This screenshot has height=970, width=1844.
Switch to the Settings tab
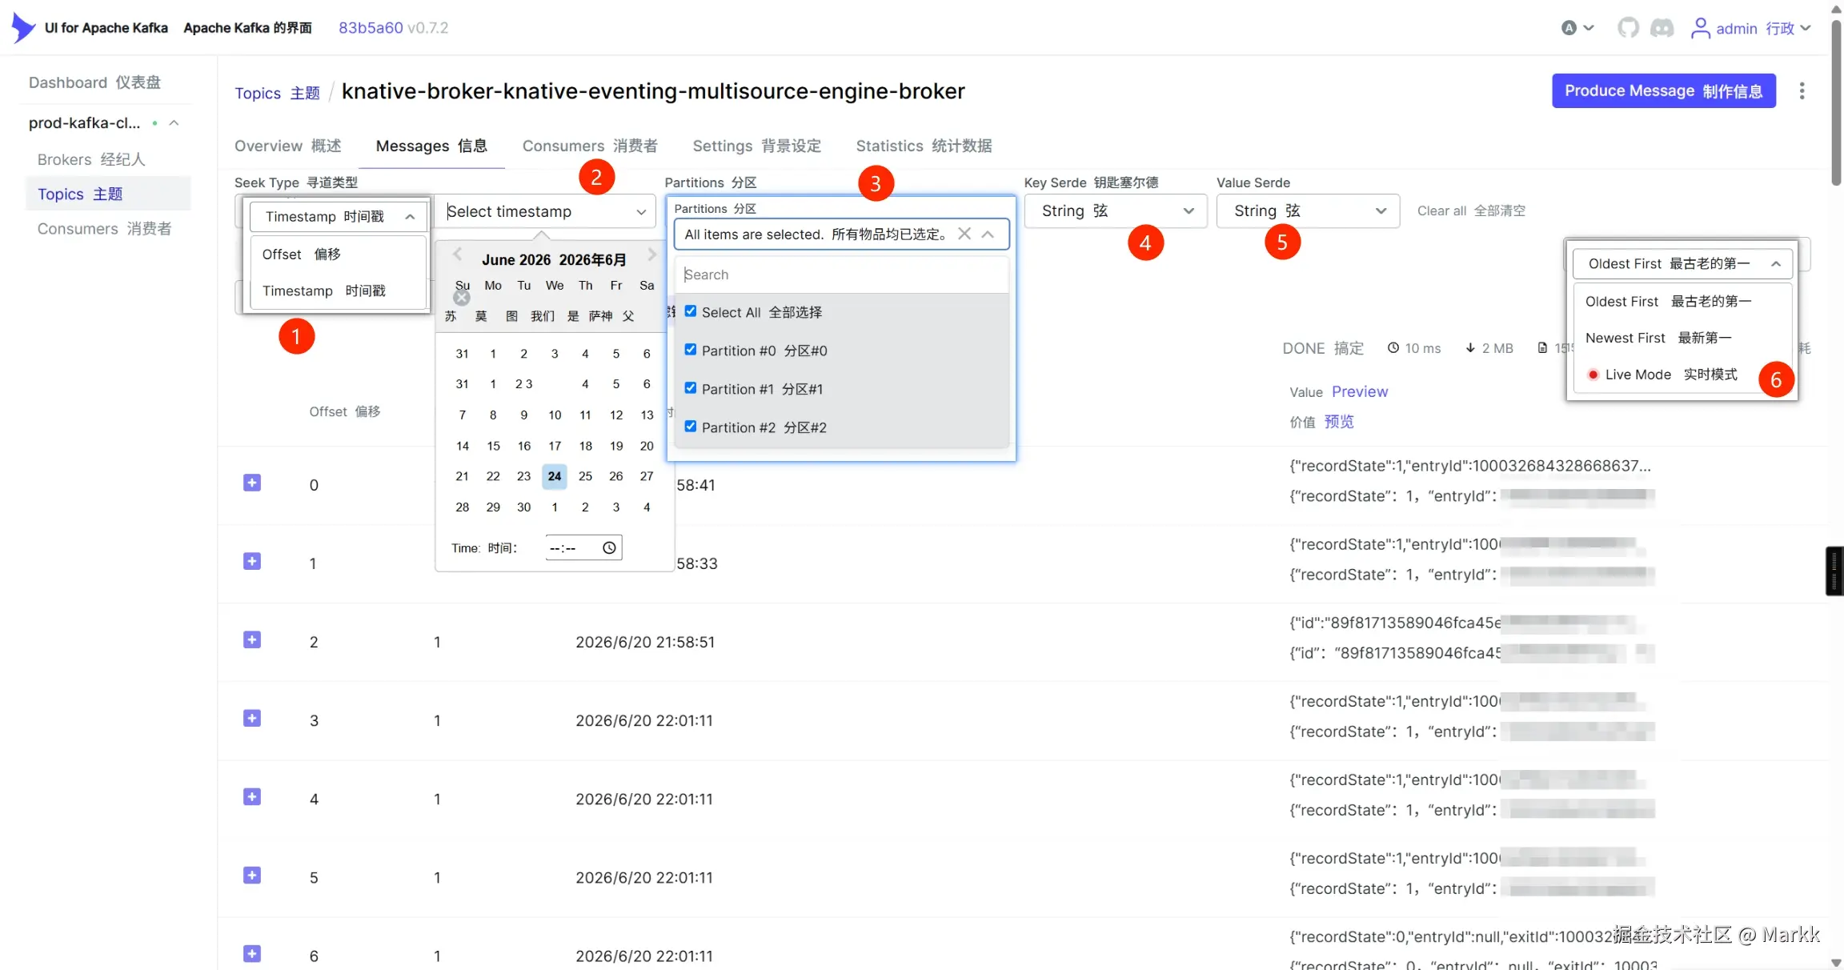(757, 146)
